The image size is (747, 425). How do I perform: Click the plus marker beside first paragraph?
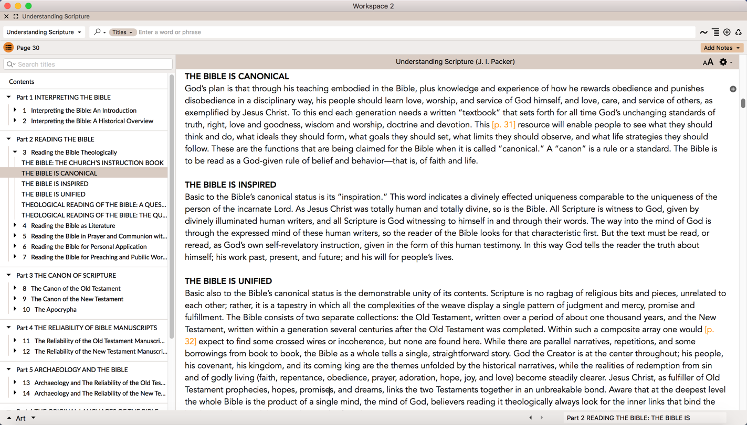coord(733,89)
